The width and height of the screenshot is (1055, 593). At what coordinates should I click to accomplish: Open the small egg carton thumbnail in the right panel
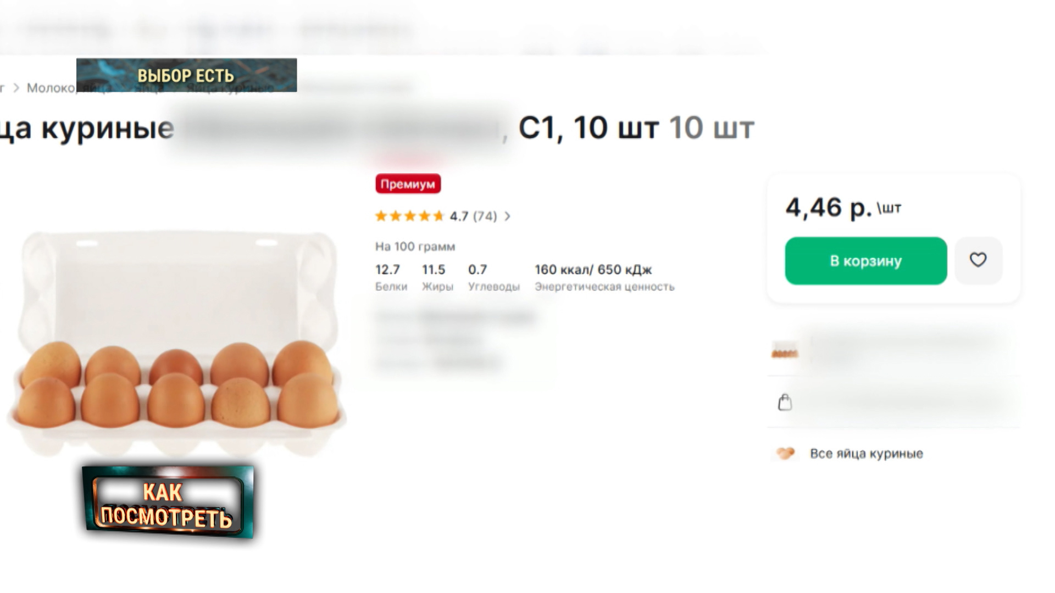785,352
